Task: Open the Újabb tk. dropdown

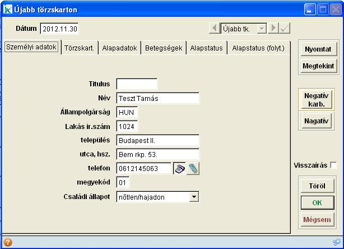Action: coord(262,28)
